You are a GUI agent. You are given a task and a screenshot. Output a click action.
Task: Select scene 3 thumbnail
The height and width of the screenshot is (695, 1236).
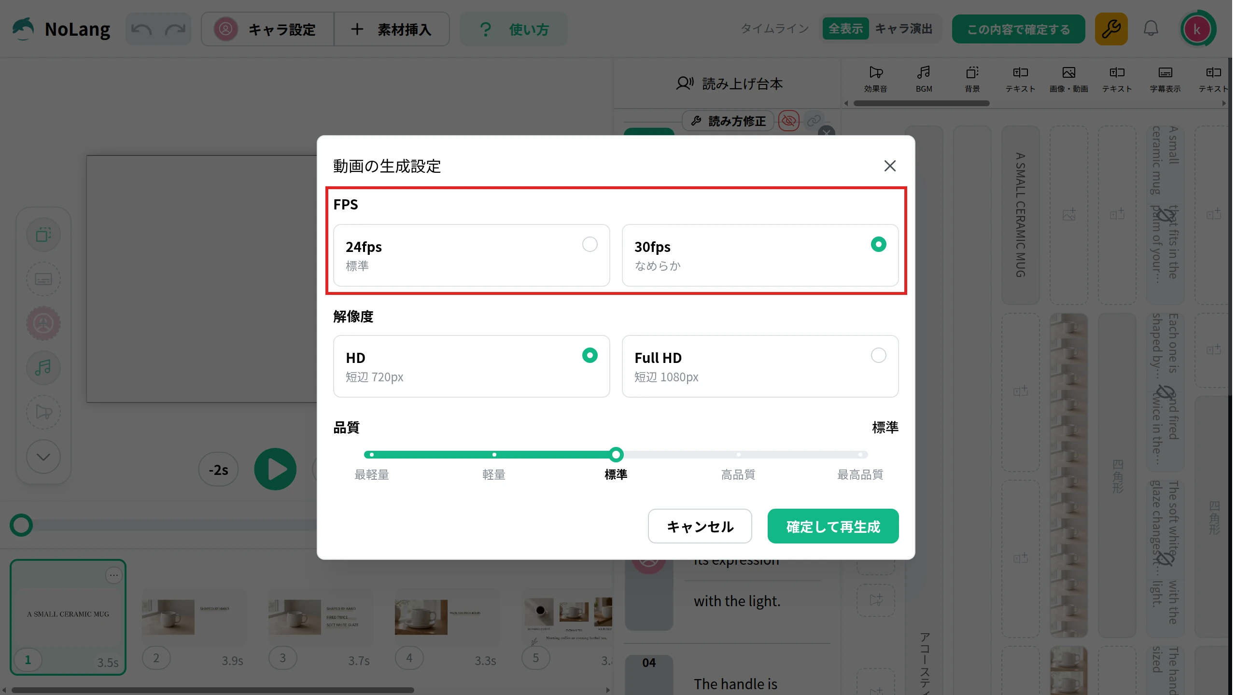pyautogui.click(x=321, y=617)
